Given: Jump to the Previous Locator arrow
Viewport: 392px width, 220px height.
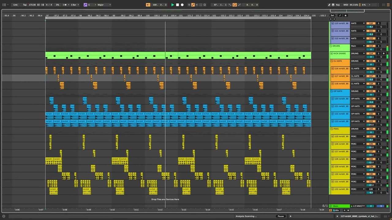Looking at the screenshot, I should click(331, 19).
